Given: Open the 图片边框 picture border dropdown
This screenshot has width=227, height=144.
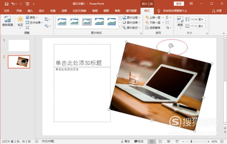Looking at the screenshot, I should pyautogui.click(x=132, y=17).
